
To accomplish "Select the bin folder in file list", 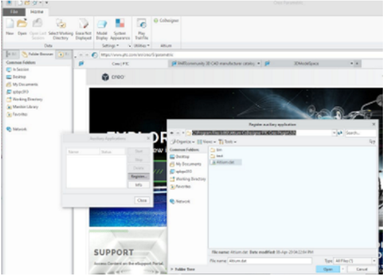I will (216, 150).
